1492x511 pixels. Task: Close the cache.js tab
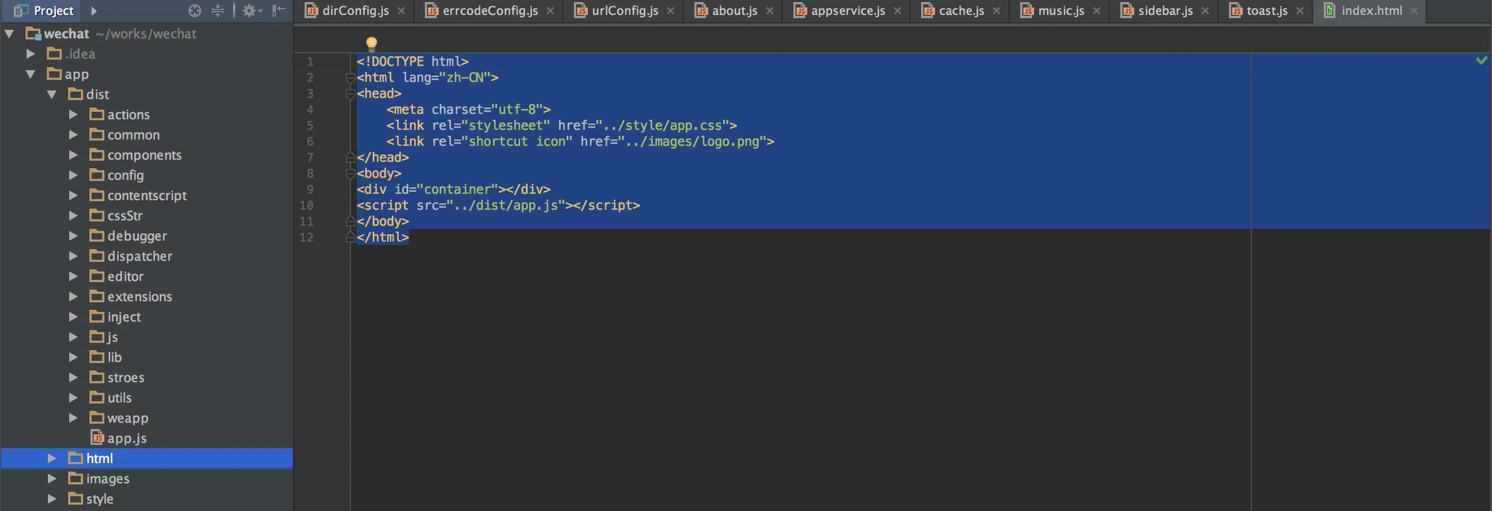point(997,11)
